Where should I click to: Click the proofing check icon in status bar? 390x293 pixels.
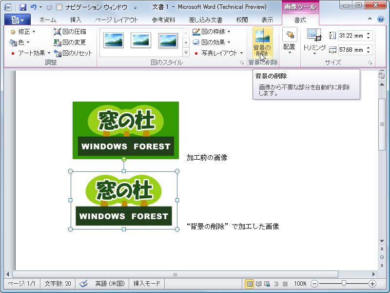tap(83, 284)
